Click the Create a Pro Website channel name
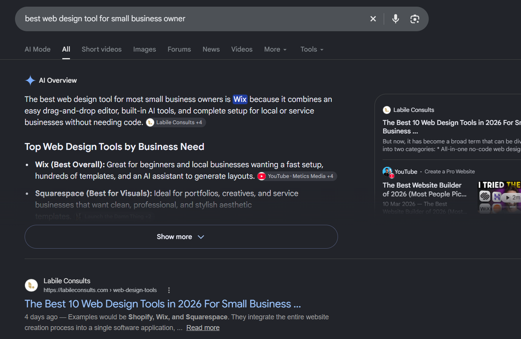Screen dimensions: 521x339 [450, 172]
